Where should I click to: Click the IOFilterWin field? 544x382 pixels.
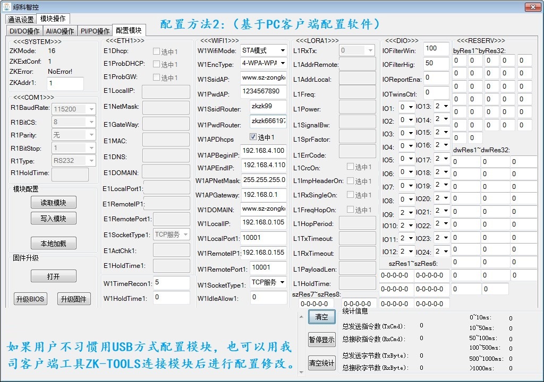pos(437,48)
